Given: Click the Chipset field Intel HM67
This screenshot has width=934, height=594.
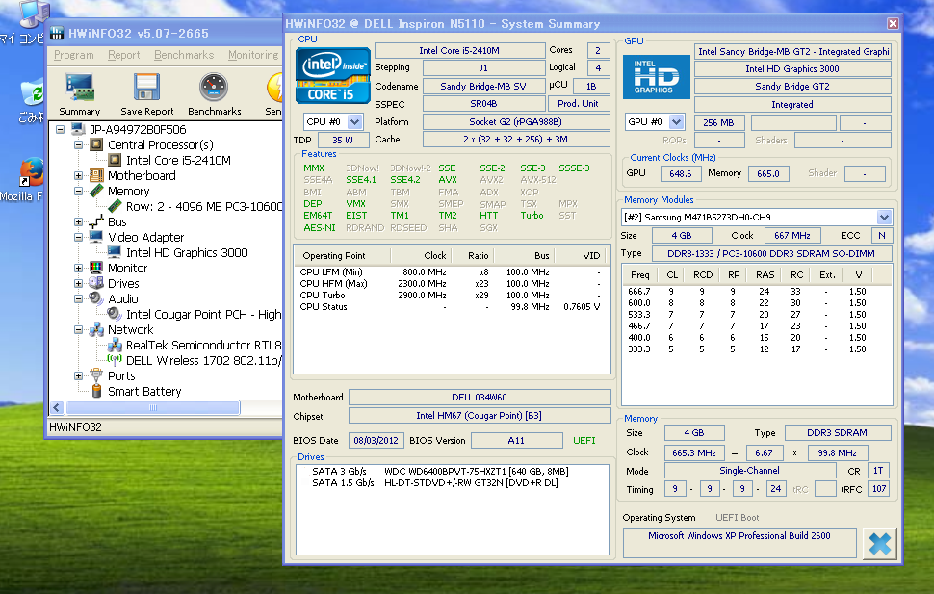Looking at the screenshot, I should pos(479,416).
